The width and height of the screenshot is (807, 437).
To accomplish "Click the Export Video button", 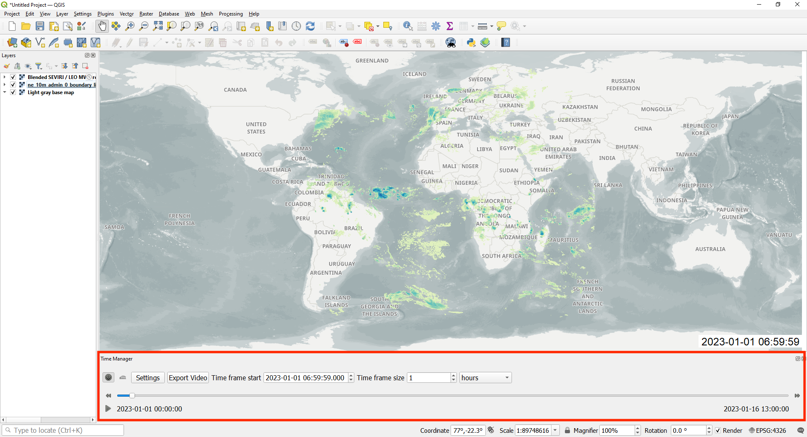I will tap(187, 377).
